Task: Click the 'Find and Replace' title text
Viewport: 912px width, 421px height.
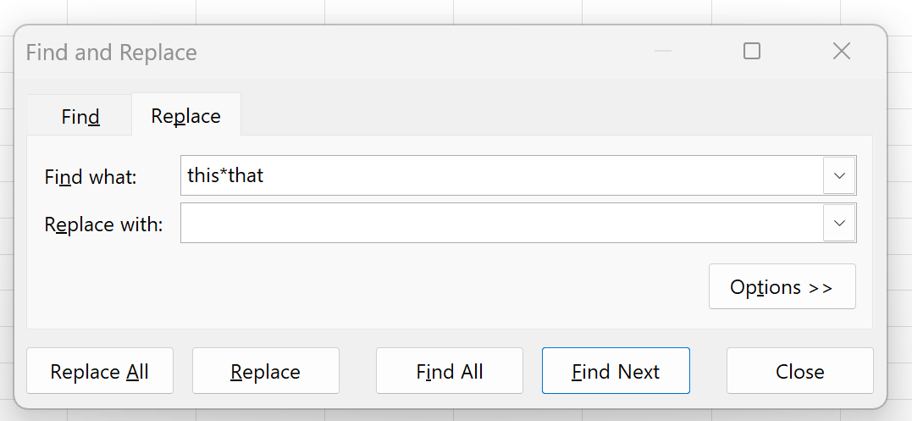Action: [111, 53]
